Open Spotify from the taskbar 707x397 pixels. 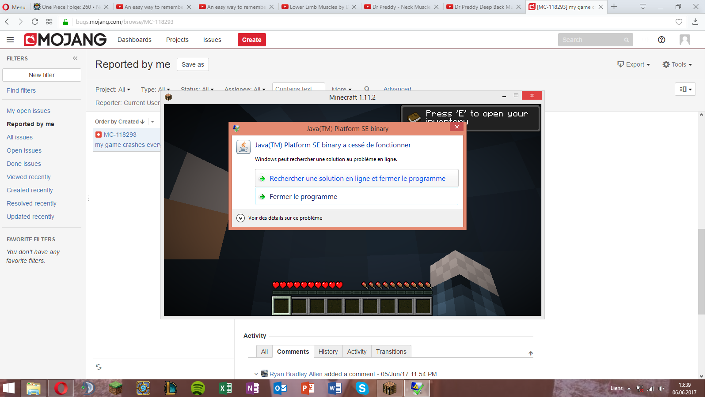click(x=198, y=388)
